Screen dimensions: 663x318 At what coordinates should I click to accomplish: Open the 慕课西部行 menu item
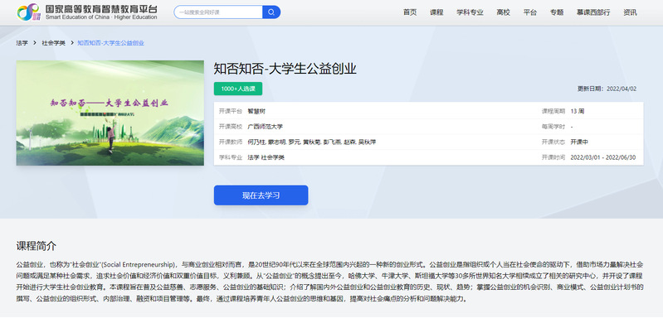[x=593, y=12]
